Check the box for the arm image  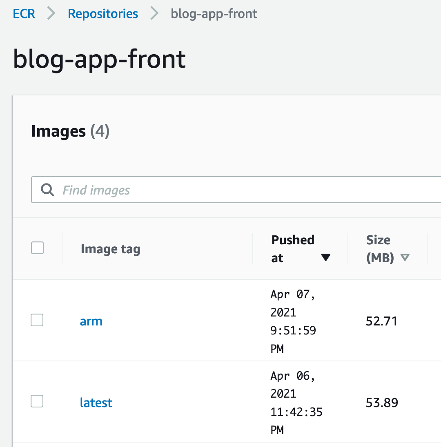(x=37, y=321)
